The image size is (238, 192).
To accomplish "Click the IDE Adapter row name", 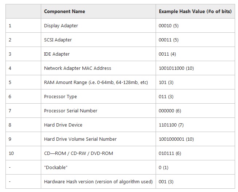I will (57, 54).
